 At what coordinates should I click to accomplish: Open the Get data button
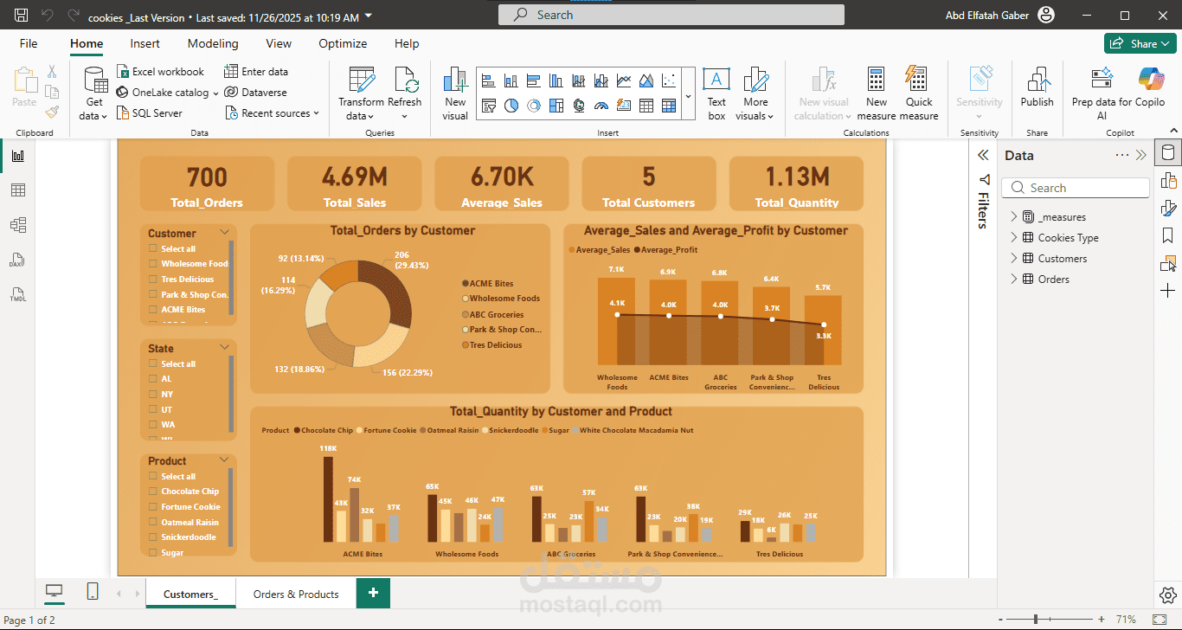94,93
